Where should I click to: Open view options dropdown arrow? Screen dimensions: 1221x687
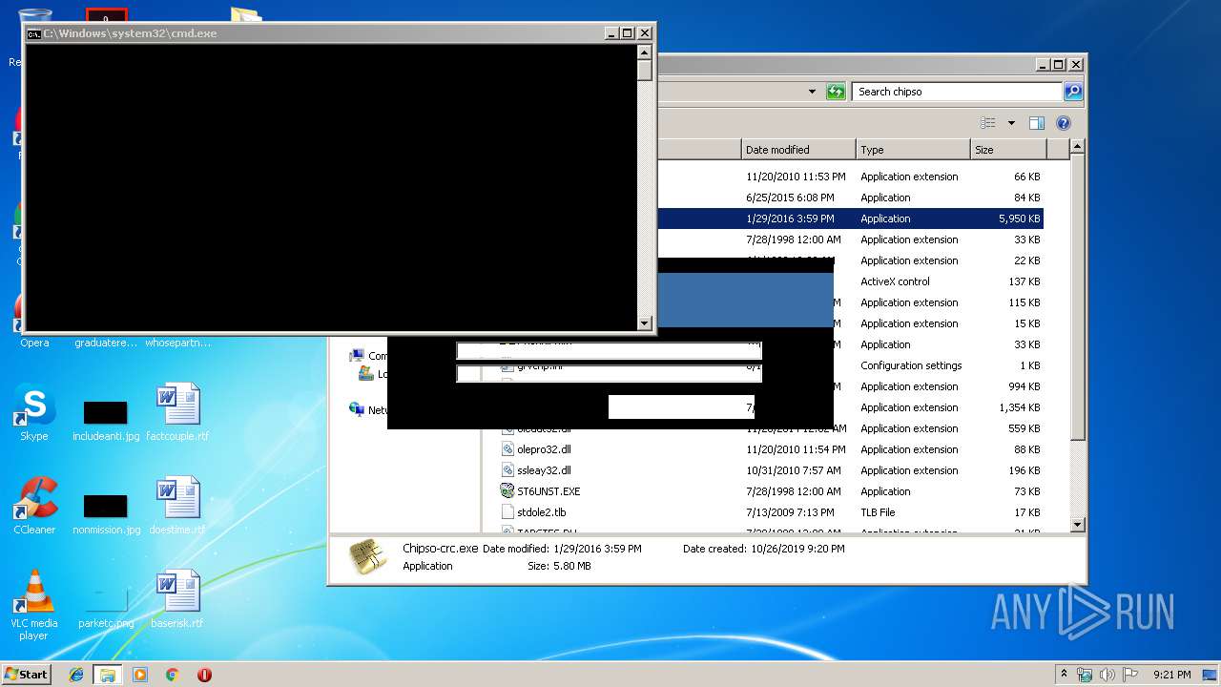click(1011, 123)
